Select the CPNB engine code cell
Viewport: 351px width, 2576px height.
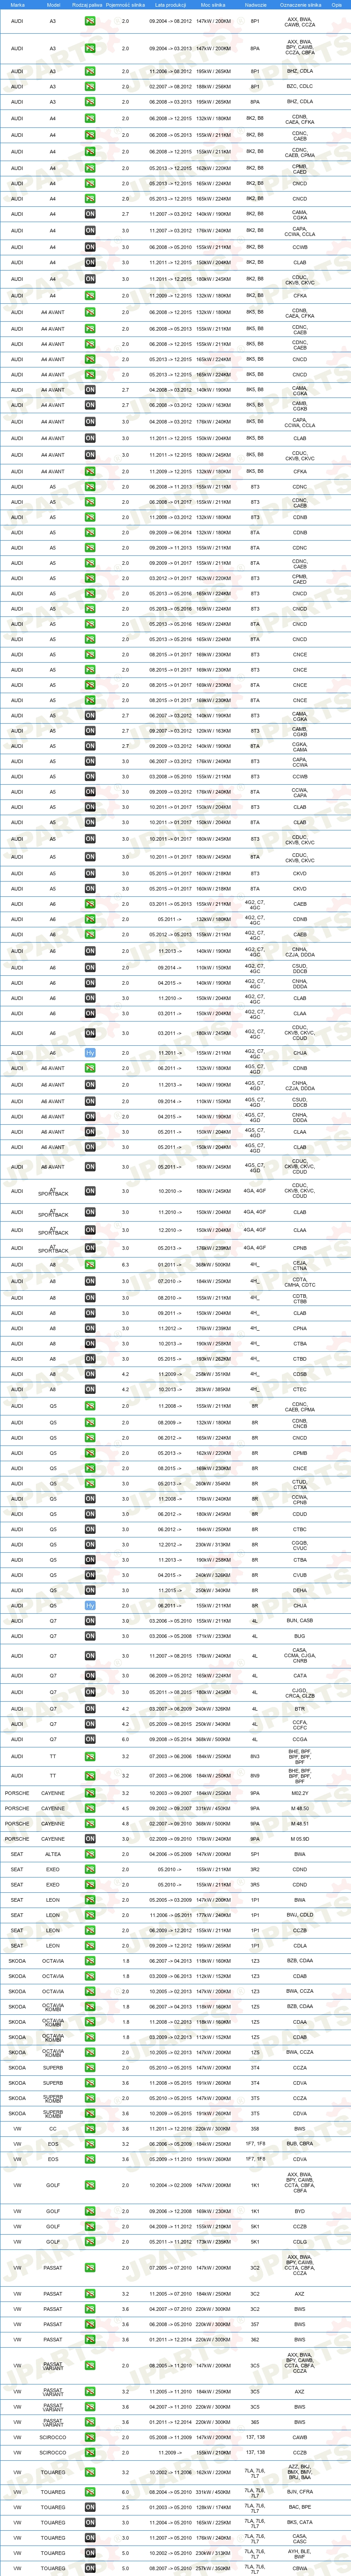[x=300, y=1248]
